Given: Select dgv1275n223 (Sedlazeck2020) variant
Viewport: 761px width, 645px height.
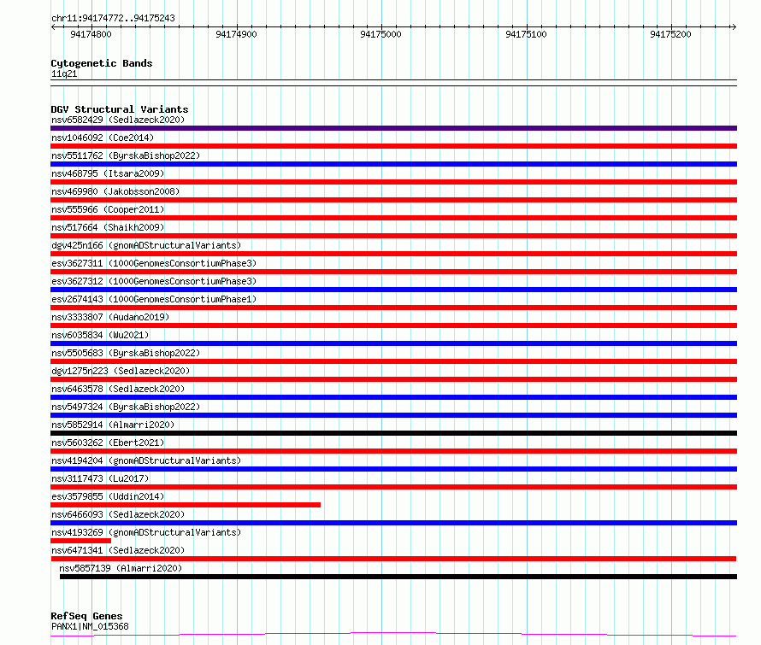Looking at the screenshot, I should point(121,371).
